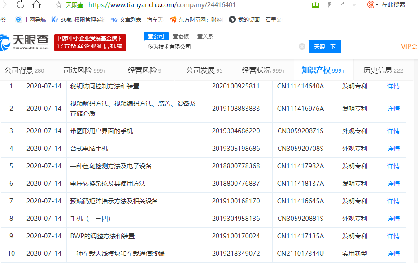Click the browser search box 在此搜索
418x263 pixels.
click(x=393, y=5)
